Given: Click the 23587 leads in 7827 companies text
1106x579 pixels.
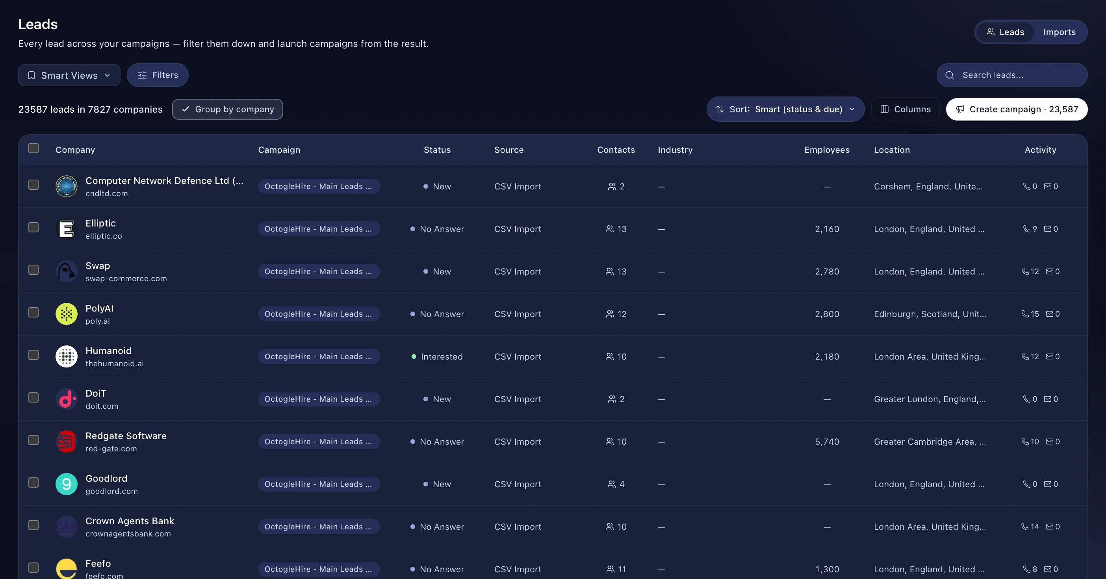Looking at the screenshot, I should click(90, 109).
